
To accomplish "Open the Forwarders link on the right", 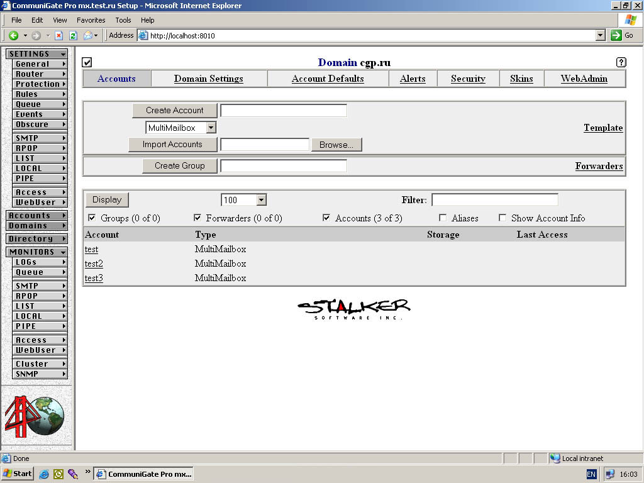I will [x=599, y=166].
